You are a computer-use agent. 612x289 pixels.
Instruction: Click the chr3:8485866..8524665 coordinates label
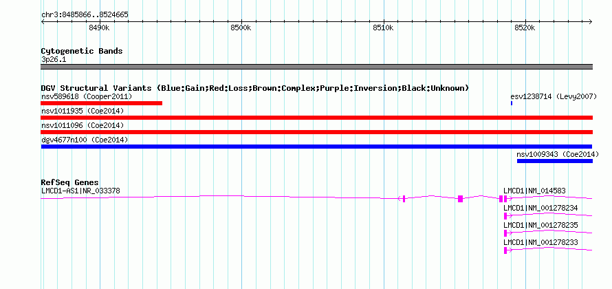coord(85,15)
